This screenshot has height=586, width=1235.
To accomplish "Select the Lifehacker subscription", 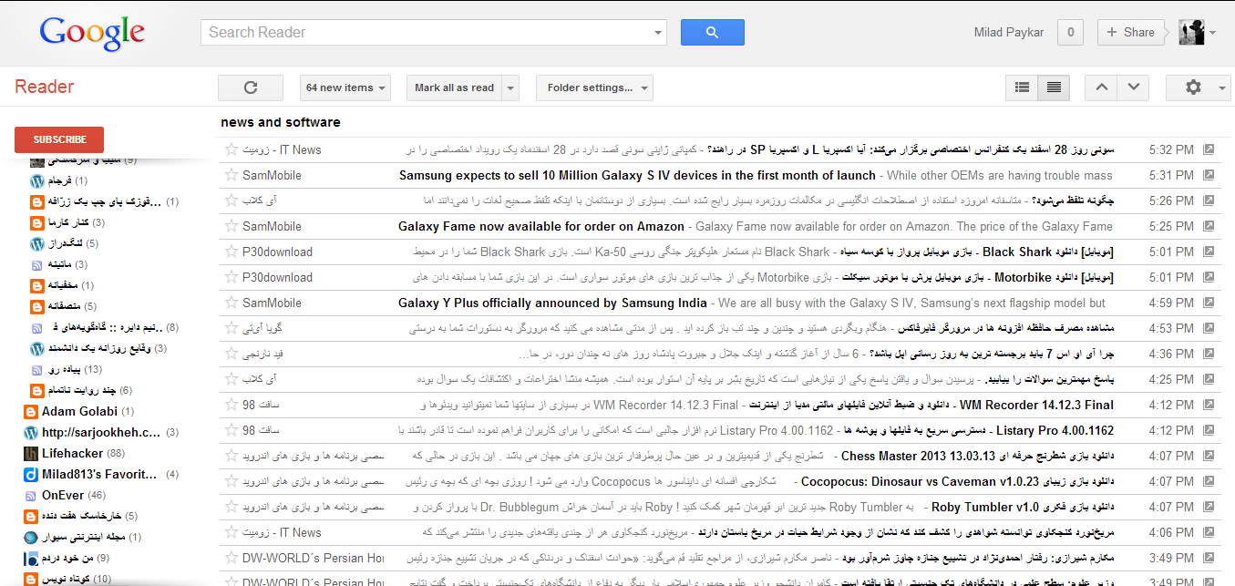I will pyautogui.click(x=72, y=453).
